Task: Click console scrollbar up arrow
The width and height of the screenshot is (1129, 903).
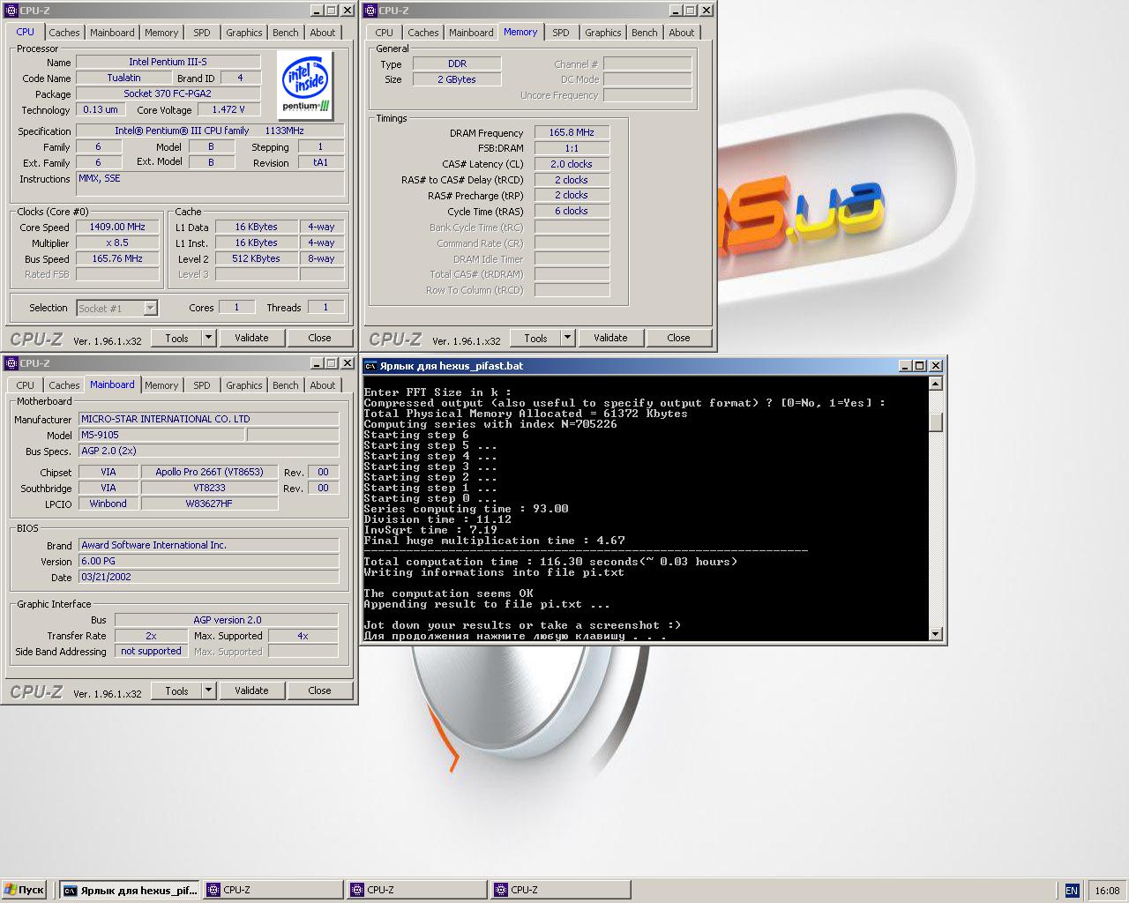Action: click(936, 384)
